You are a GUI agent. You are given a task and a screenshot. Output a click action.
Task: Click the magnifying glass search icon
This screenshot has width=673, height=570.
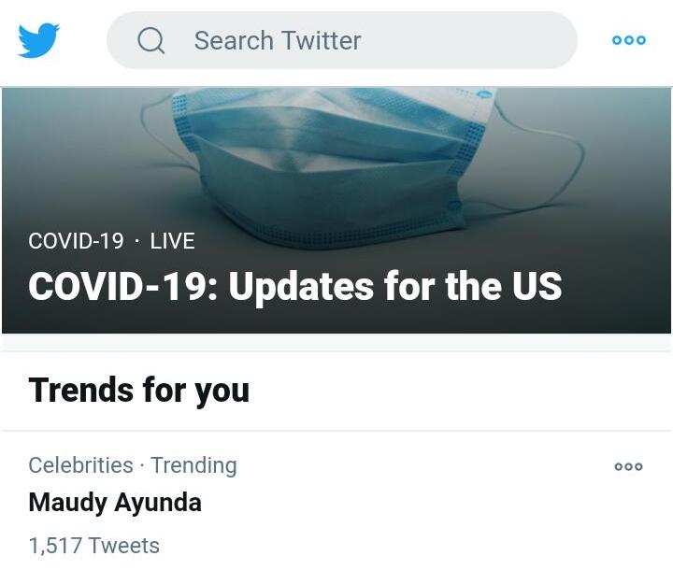click(x=151, y=40)
